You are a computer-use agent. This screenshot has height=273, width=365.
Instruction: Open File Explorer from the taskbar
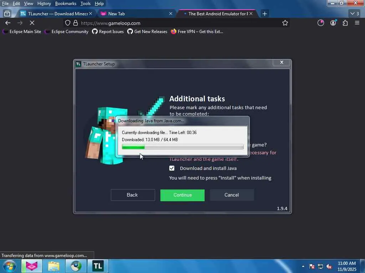pos(54,266)
